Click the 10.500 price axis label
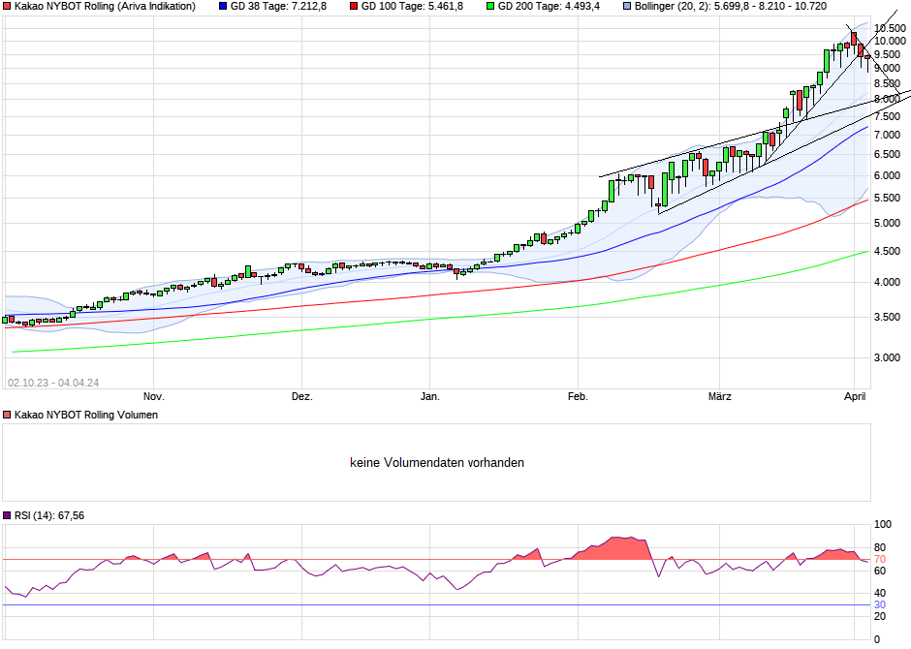 [891, 28]
